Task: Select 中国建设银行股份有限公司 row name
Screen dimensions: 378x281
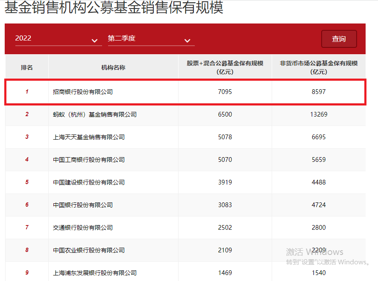Action: [x=89, y=182]
